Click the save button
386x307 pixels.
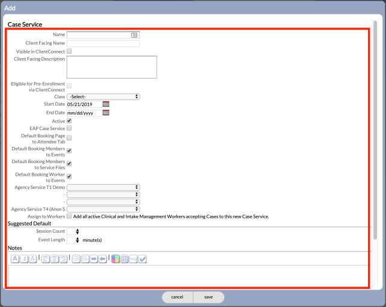pos(208,297)
